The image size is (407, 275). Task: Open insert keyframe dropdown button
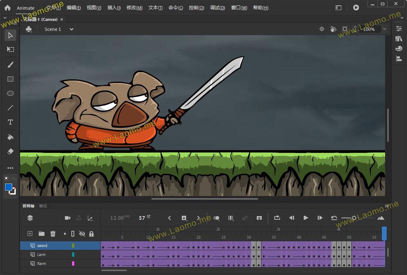(184, 218)
